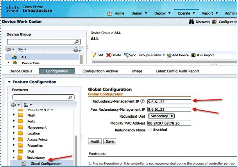Image resolution: width=238 pixels, height=167 pixels.
Task: Click the Access Points tree label
Action: [38, 140]
